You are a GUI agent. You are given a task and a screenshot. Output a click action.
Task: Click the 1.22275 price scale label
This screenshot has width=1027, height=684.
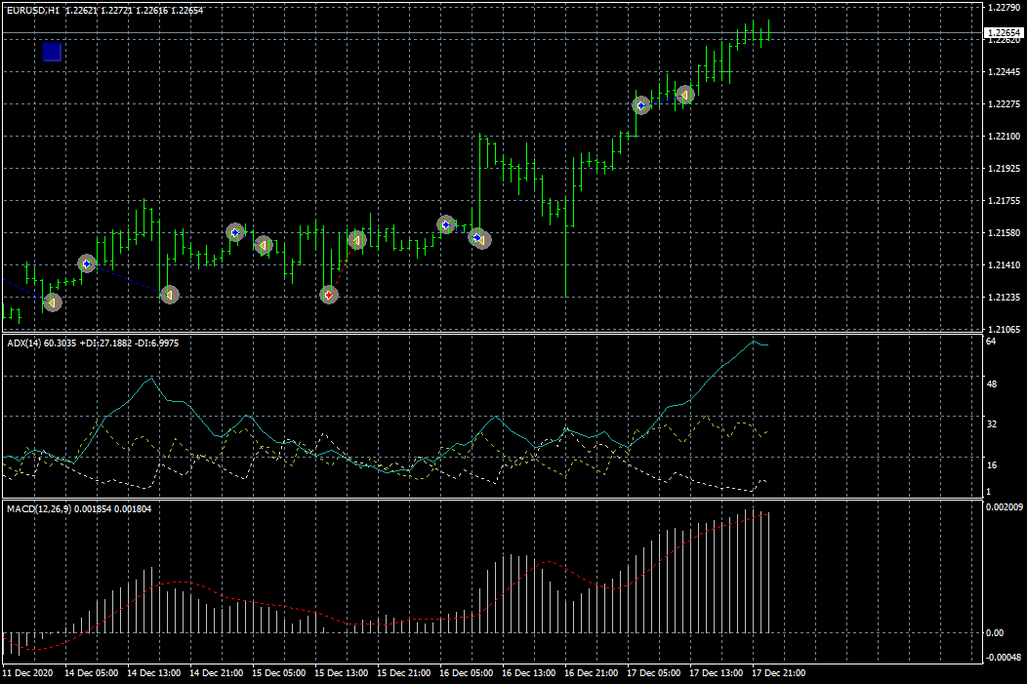[x=1004, y=104]
